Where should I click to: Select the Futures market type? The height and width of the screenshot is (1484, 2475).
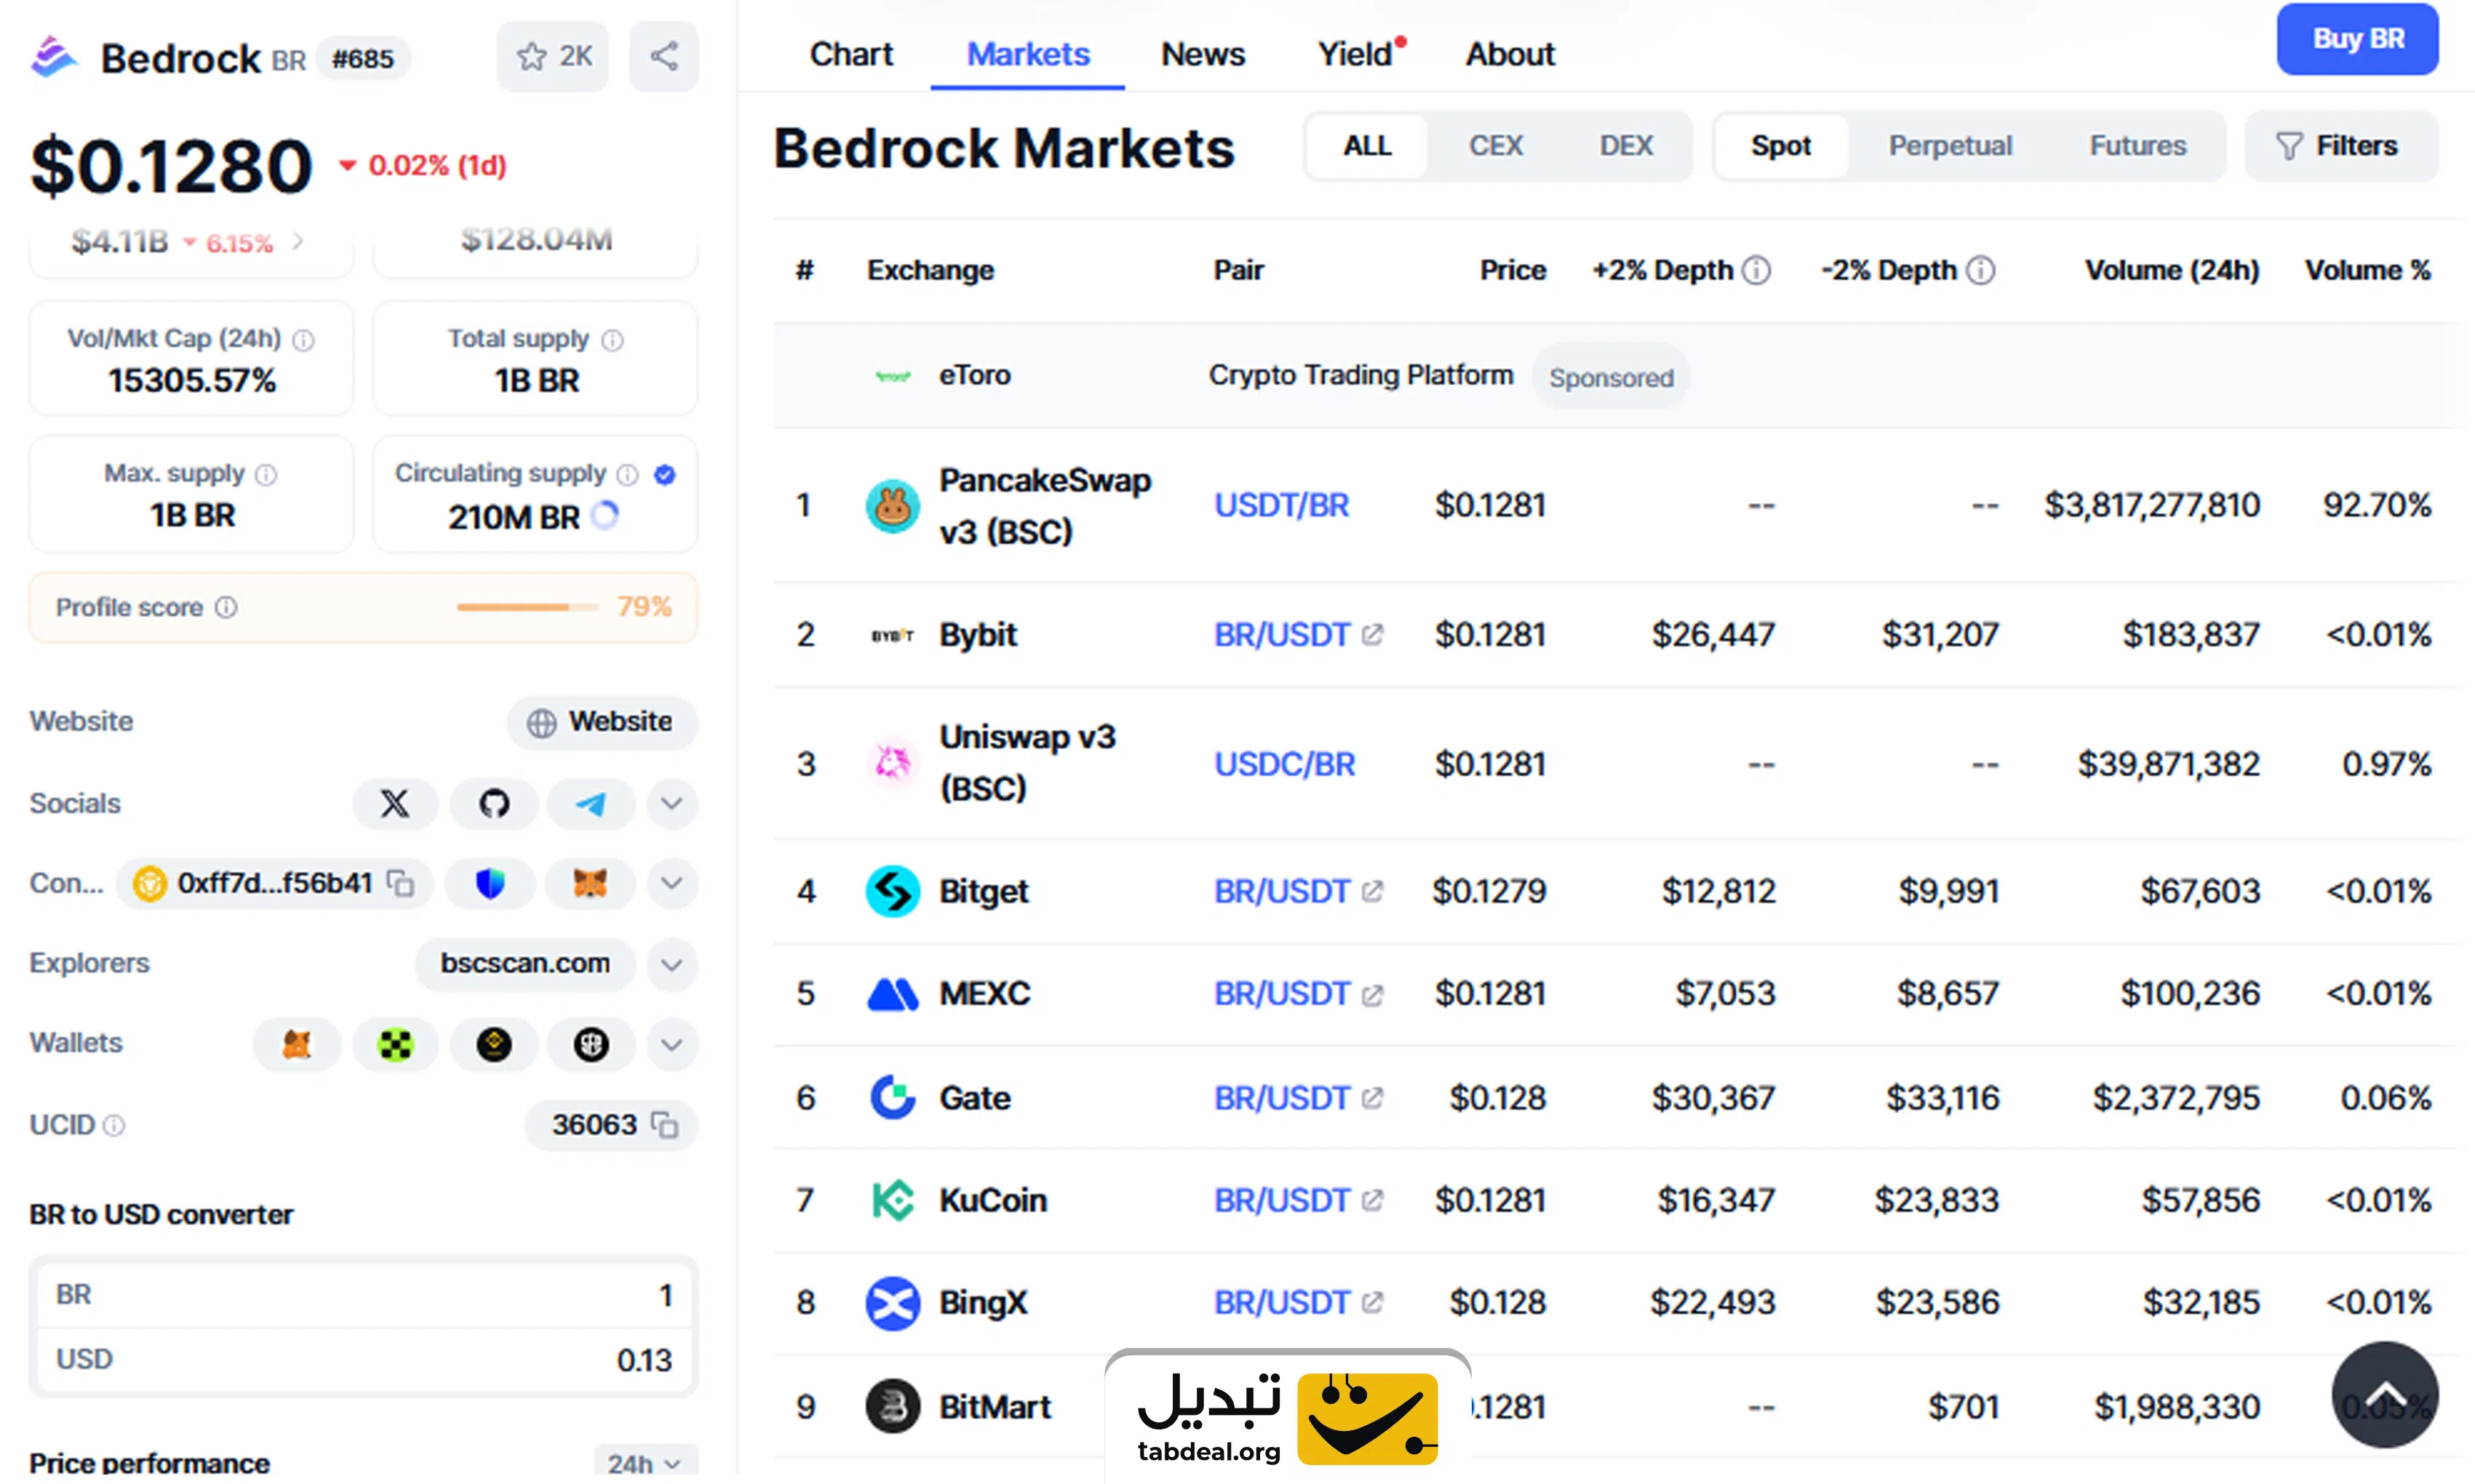coord(2138,146)
